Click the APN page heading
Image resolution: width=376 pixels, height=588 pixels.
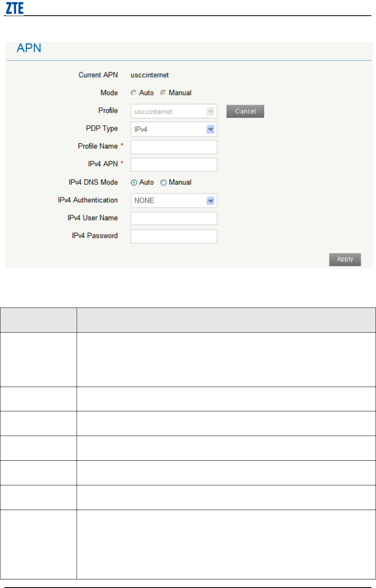[x=29, y=48]
